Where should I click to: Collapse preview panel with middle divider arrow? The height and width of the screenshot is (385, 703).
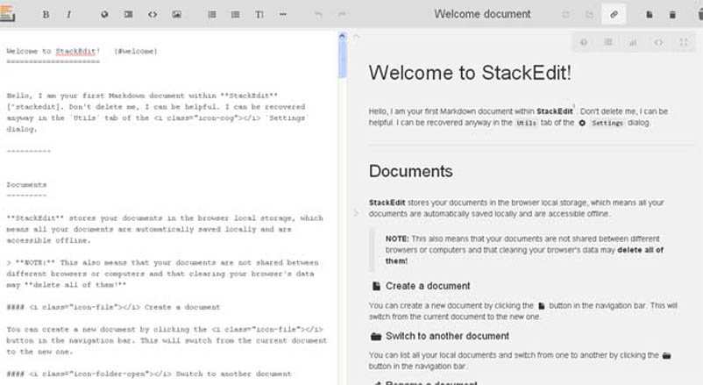point(355,212)
